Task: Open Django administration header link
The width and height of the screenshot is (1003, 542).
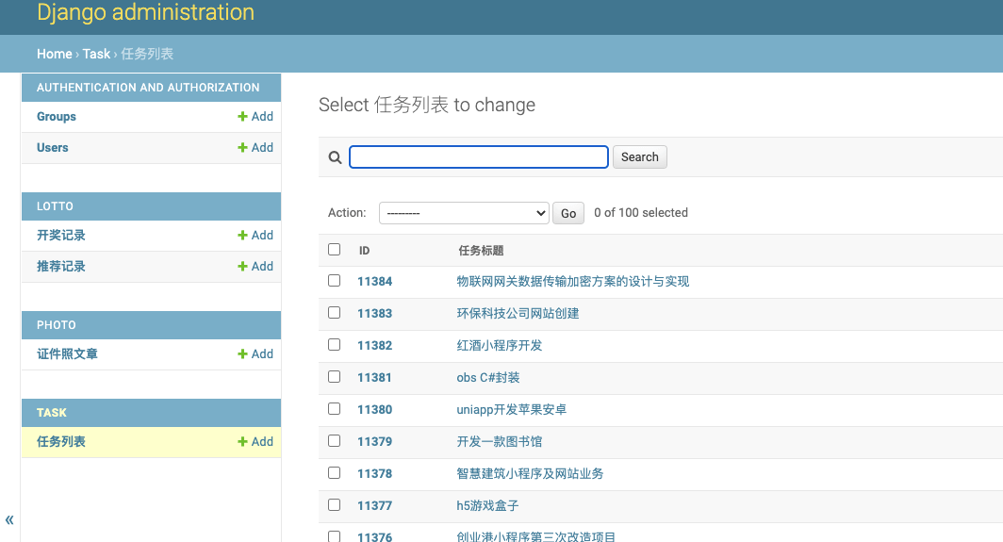Action: (145, 12)
